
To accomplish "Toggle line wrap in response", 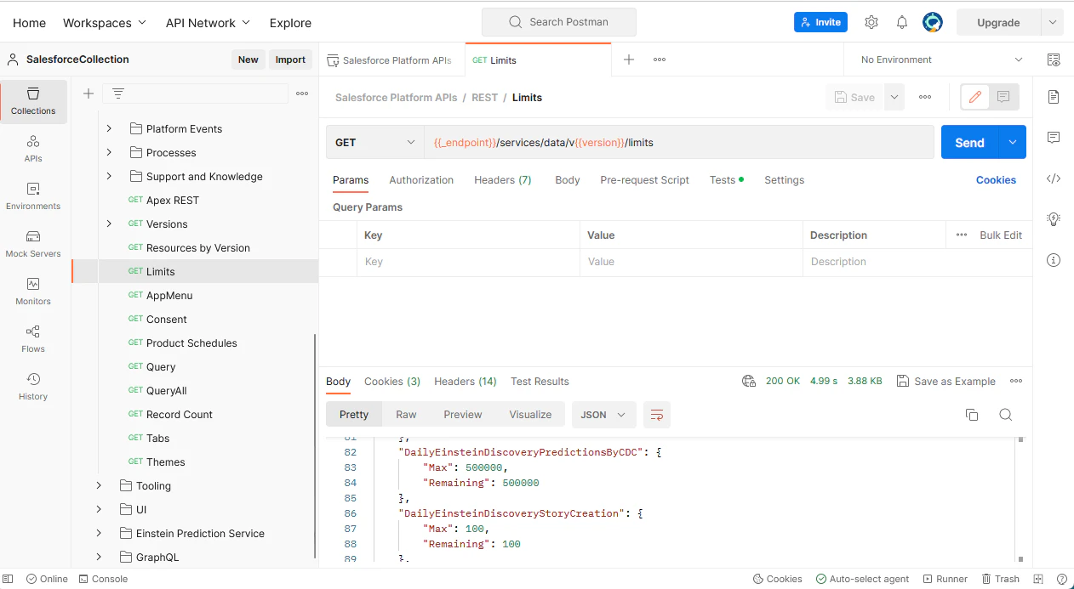I will click(x=657, y=415).
